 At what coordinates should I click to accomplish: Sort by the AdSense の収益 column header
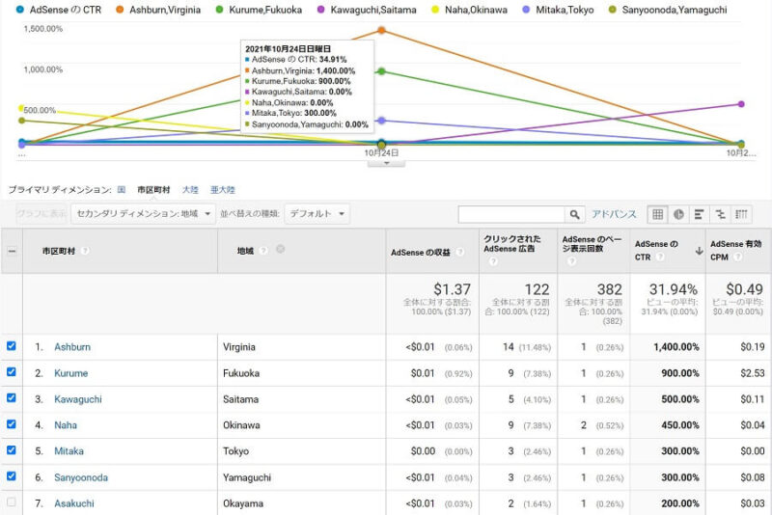(421, 253)
